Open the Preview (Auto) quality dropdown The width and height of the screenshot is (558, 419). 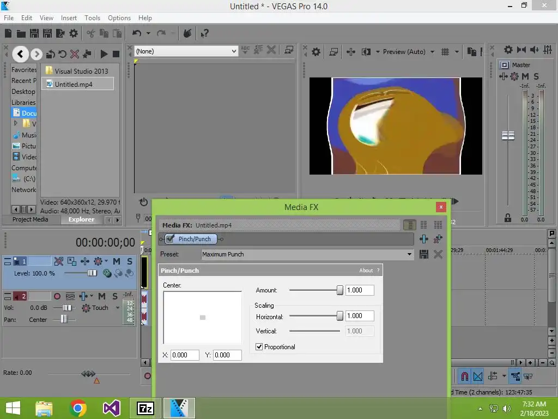[x=432, y=52]
